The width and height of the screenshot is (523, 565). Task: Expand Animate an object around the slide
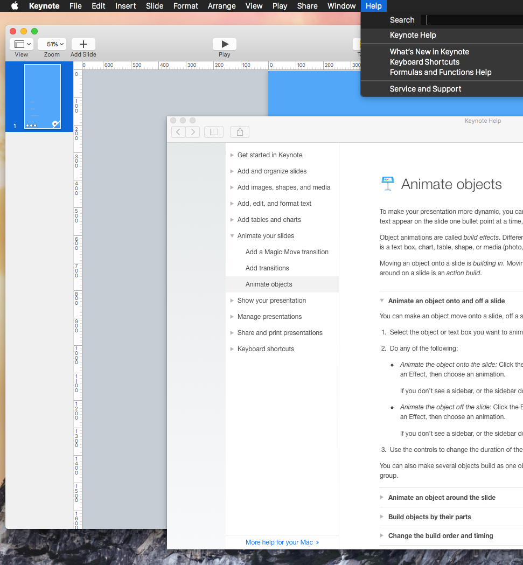(x=382, y=497)
